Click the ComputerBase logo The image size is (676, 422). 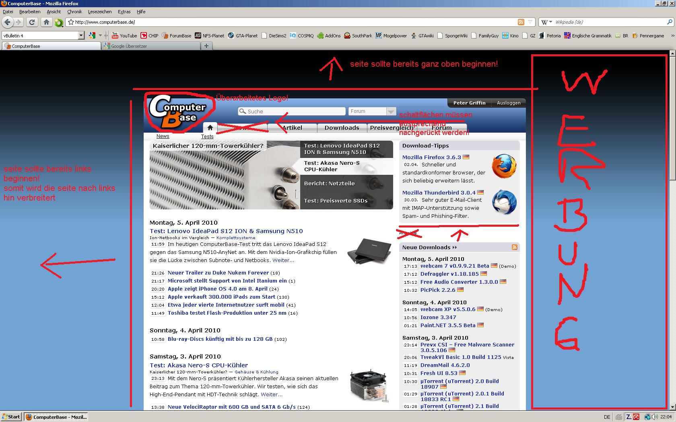click(179, 111)
